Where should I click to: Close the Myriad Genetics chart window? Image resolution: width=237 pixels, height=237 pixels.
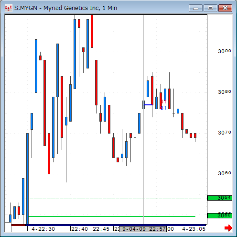[x=225, y=8]
